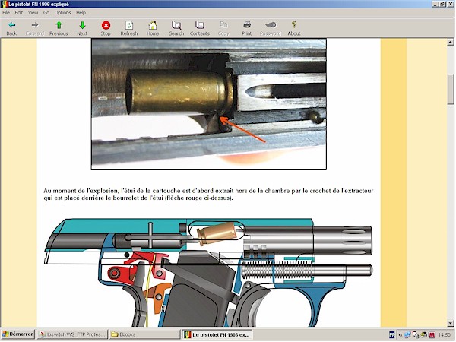Select Le pistolet FN 1906 taskbar button
The height and width of the screenshot is (342, 456).
217,334
